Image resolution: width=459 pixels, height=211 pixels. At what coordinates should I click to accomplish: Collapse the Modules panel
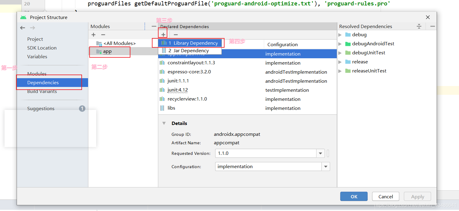tap(154, 27)
